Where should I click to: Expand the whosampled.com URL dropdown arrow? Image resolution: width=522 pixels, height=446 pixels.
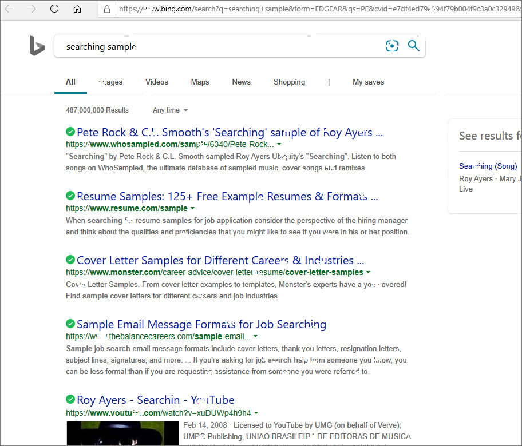pos(279,144)
